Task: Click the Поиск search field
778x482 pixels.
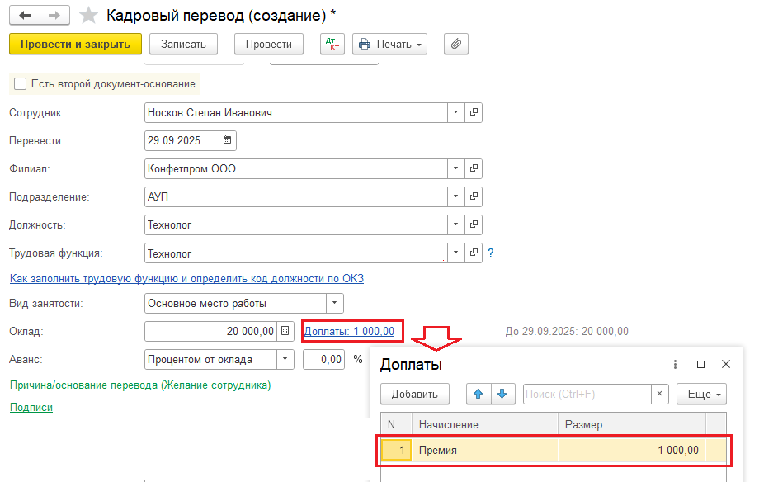Action: tap(587, 394)
